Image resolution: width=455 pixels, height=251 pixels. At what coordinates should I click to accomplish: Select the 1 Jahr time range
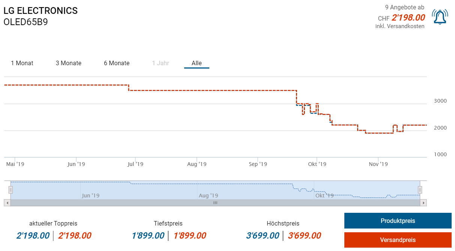click(161, 63)
